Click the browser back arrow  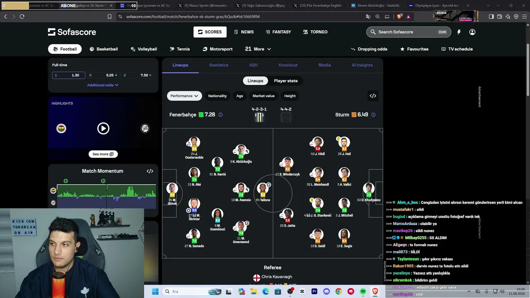pyautogui.click(x=5, y=17)
